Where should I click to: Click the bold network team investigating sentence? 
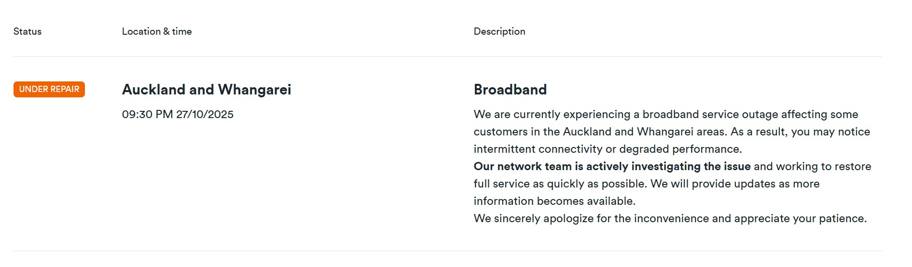(x=612, y=167)
